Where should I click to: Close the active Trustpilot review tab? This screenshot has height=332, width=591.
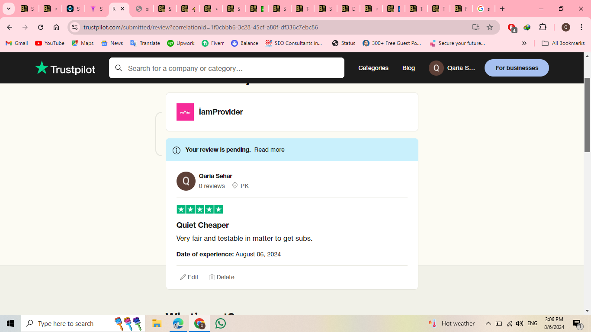[x=122, y=9]
